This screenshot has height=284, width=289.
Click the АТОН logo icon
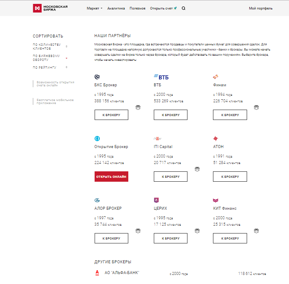(216, 138)
